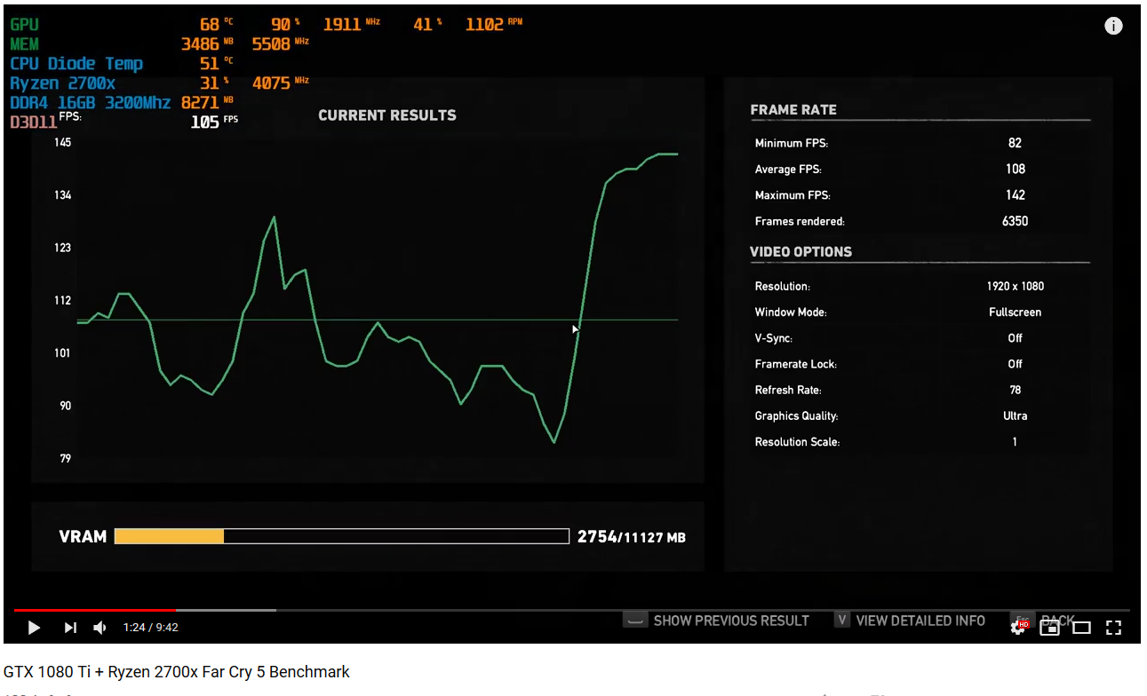Viewport: 1147px width, 696px height.
Task: Click the Window Mode value Fullscreen
Action: pyautogui.click(x=1015, y=312)
